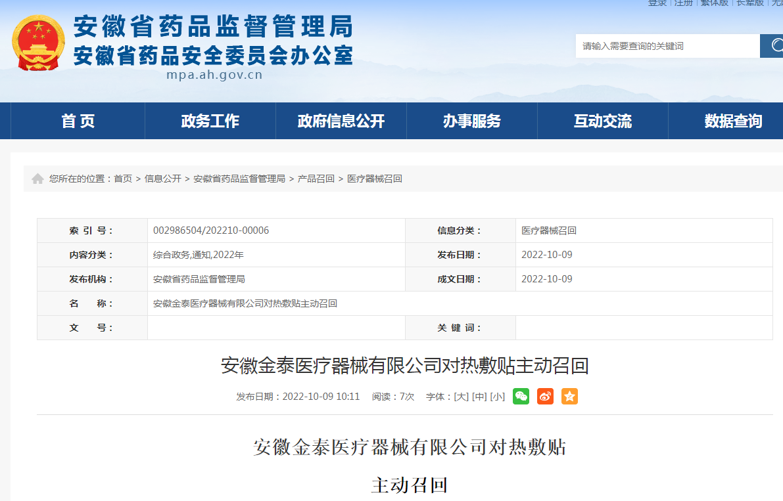
Task: Click the search magnifier button
Action: [x=772, y=46]
